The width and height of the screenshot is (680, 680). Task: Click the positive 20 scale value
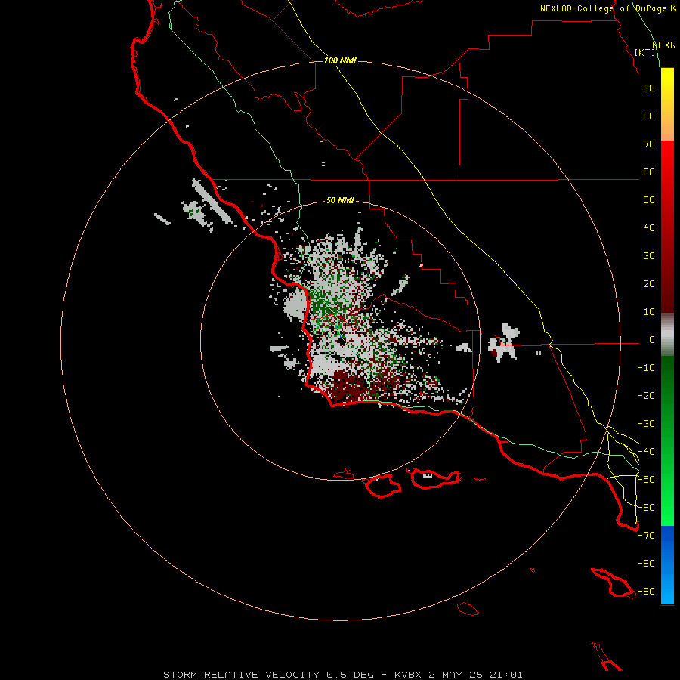(x=649, y=284)
